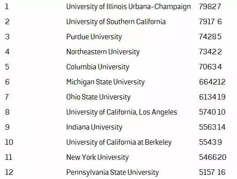Select University of California at Berkeley

point(119,142)
